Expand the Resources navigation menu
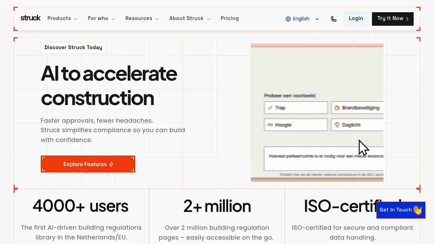Viewport: 434px width, 244px height. (x=142, y=18)
